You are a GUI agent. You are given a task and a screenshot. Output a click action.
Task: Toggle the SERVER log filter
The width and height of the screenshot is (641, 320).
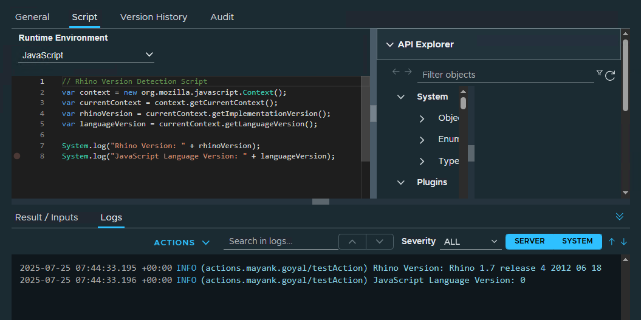click(529, 241)
